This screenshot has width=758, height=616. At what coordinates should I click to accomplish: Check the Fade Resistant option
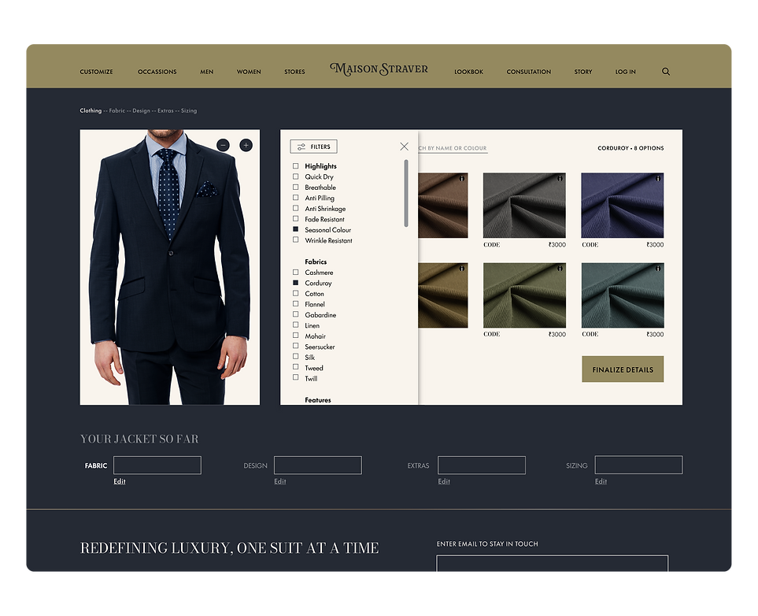pyautogui.click(x=295, y=219)
